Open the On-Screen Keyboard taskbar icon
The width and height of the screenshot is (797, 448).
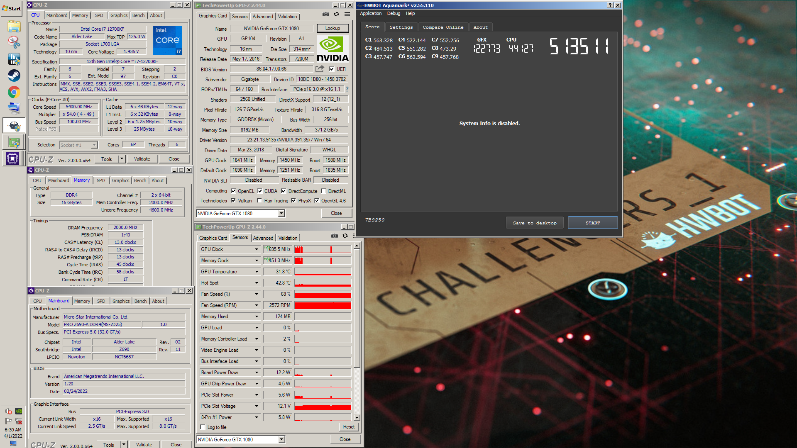(14, 108)
